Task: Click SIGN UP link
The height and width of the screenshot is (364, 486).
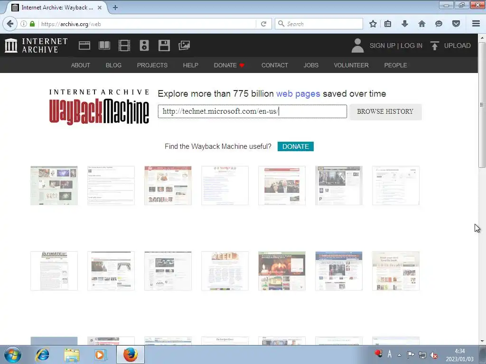Action: pyautogui.click(x=382, y=45)
